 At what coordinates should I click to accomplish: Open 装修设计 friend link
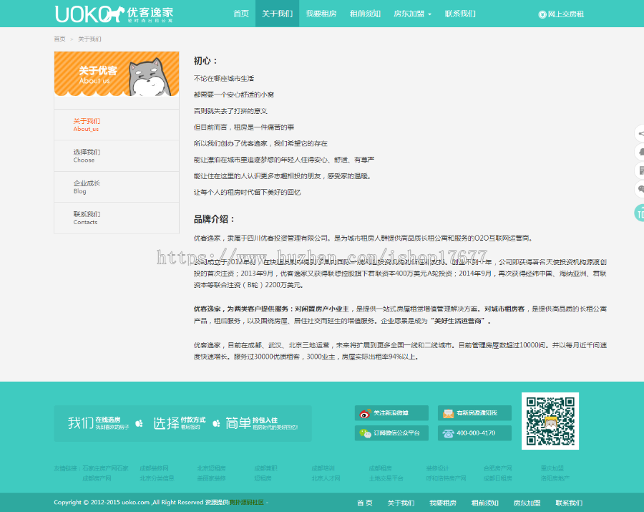[438, 468]
